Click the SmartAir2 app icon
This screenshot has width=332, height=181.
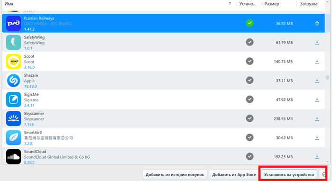pos(14,138)
